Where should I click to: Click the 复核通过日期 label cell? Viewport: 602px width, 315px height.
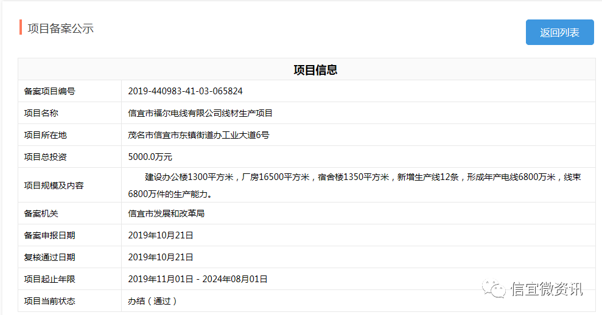(x=69, y=257)
